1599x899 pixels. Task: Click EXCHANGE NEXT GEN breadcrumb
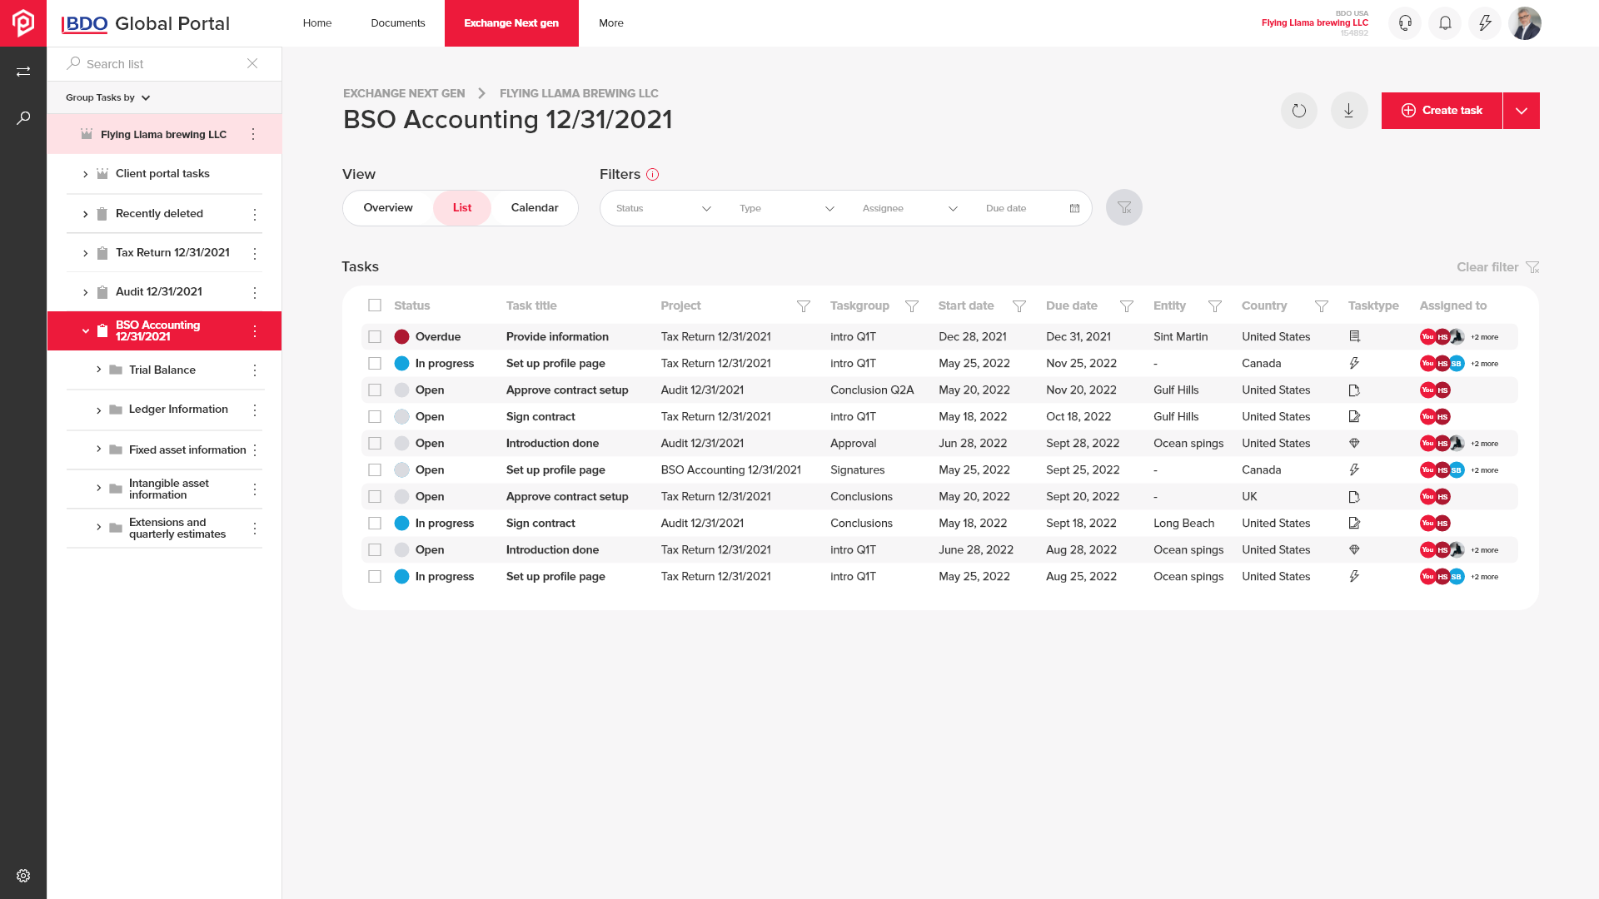pos(404,93)
